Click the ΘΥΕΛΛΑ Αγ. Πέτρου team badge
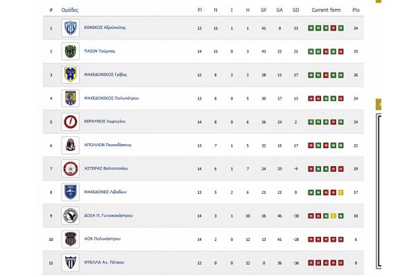The width and height of the screenshot is (416, 277). click(x=69, y=262)
